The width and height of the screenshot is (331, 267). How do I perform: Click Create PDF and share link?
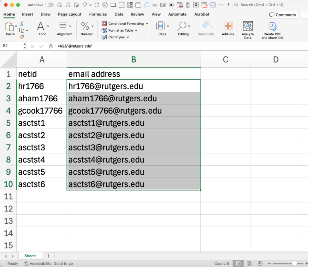click(x=272, y=31)
